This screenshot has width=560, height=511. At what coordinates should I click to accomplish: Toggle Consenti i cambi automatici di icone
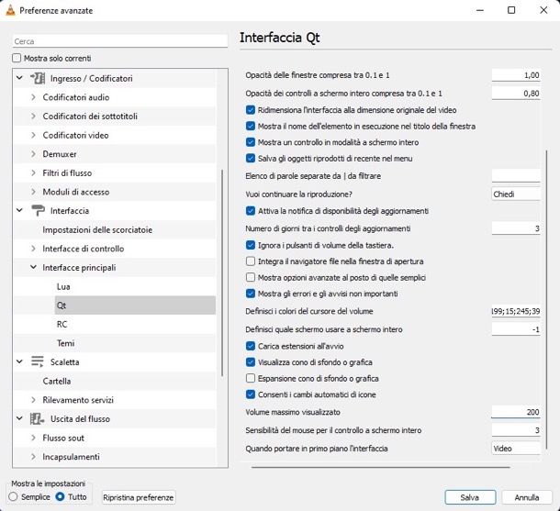tap(251, 394)
